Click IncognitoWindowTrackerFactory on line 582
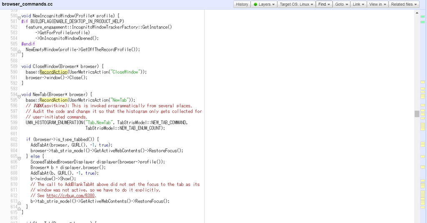 [106, 27]
